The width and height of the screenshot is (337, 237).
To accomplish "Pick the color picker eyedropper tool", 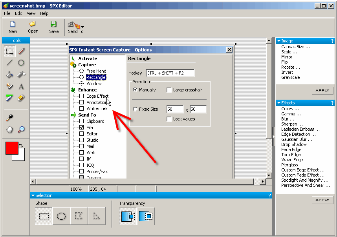I will (x=9, y=118).
